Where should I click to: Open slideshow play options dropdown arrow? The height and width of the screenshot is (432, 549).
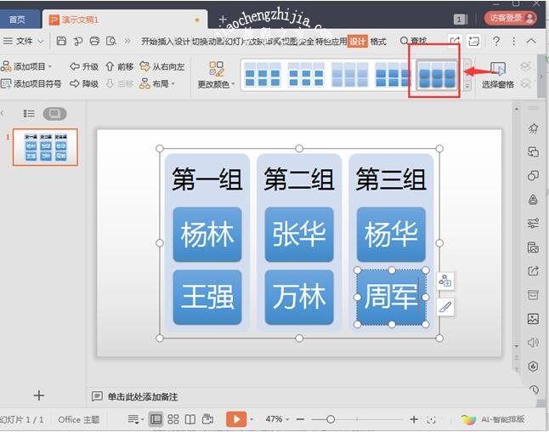click(252, 419)
